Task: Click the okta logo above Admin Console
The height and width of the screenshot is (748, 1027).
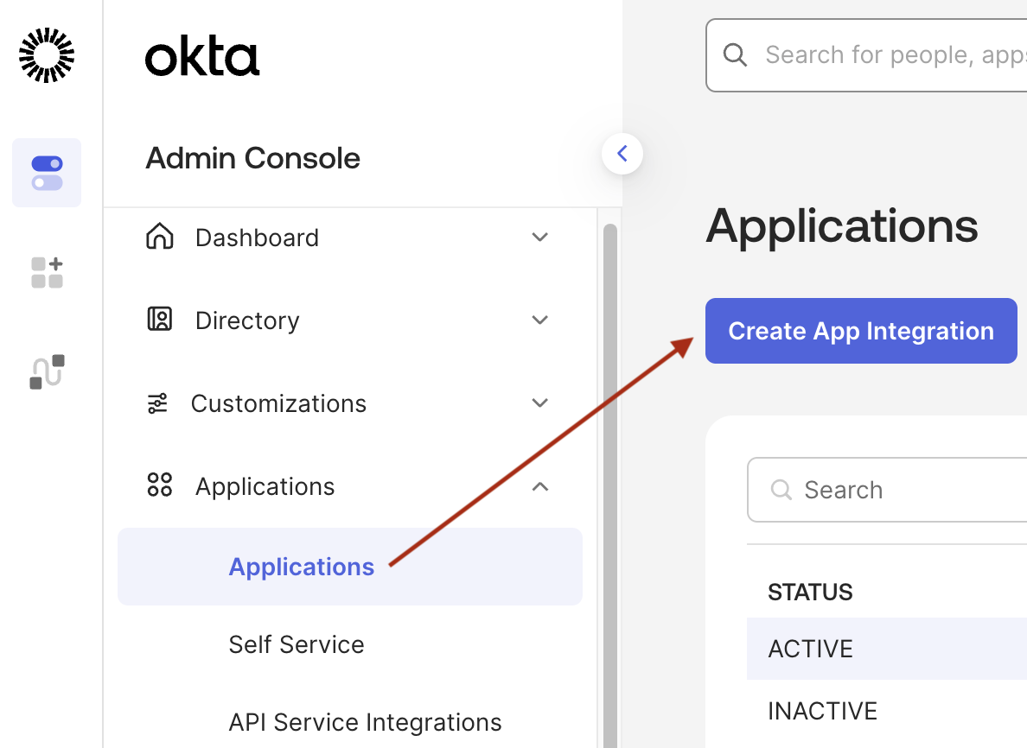Action: [201, 54]
